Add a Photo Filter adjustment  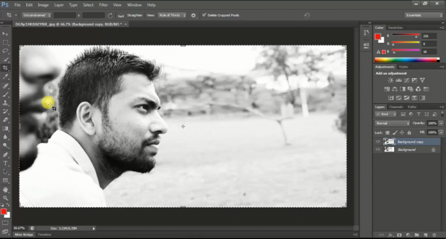(x=410, y=89)
